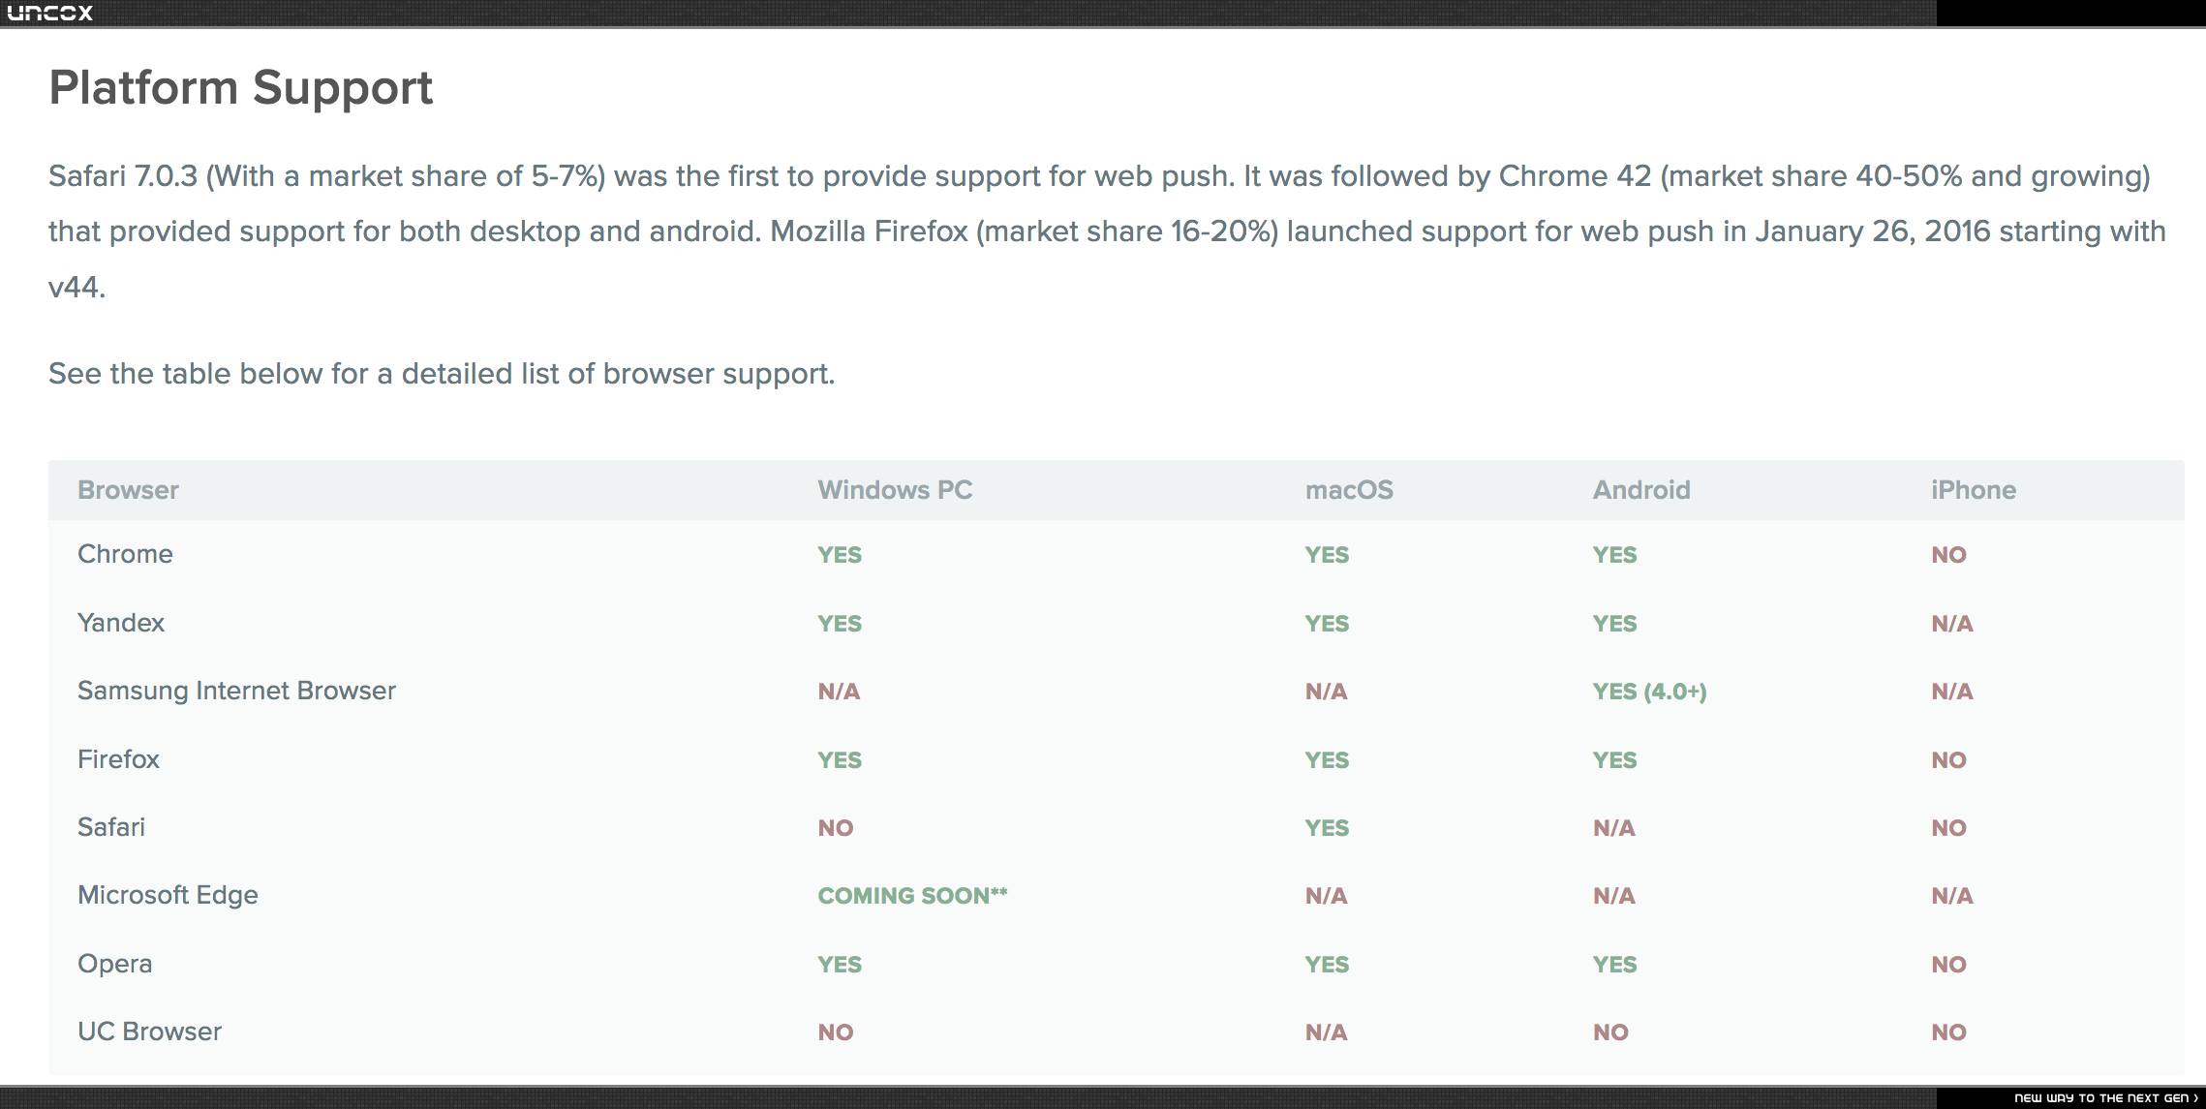Screen dimensions: 2206x1109
Task: Click the Platform Support heading
Action: tap(241, 87)
